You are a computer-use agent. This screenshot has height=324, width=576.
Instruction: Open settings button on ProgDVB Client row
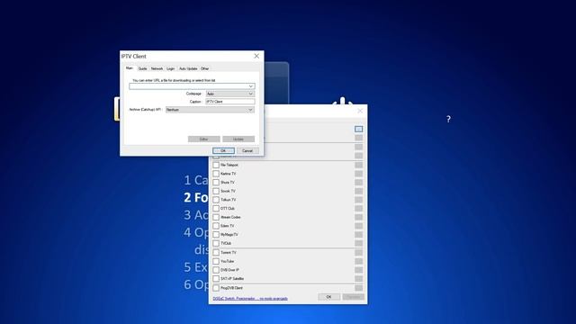pyautogui.click(x=358, y=288)
